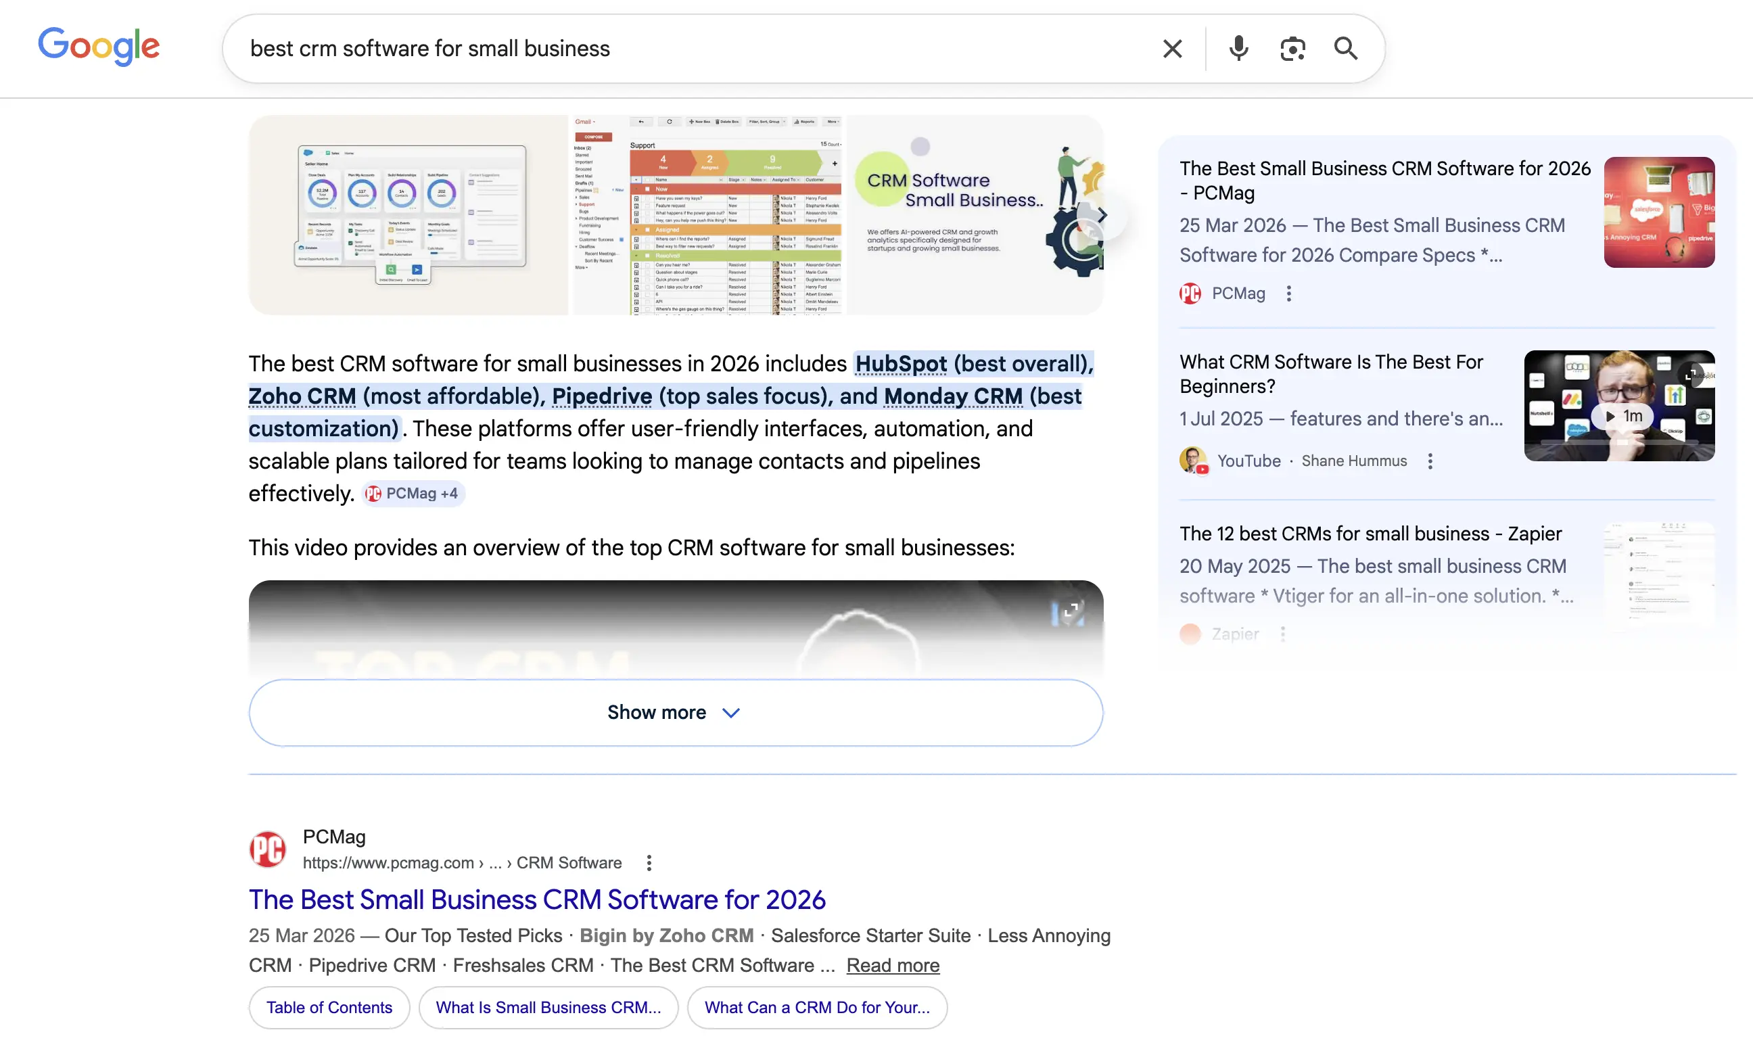This screenshot has height=1051, width=1753.
Task: Select the What Is Small Business CRM chip
Action: coord(548,1008)
